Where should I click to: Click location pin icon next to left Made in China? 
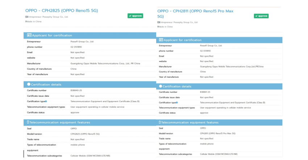[26, 21]
